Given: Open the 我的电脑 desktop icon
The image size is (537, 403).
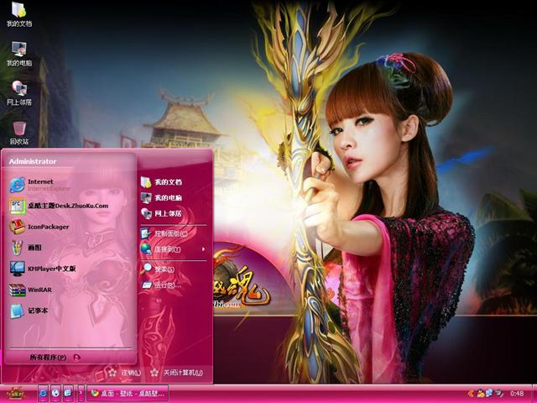Looking at the screenshot, I should click(19, 54).
